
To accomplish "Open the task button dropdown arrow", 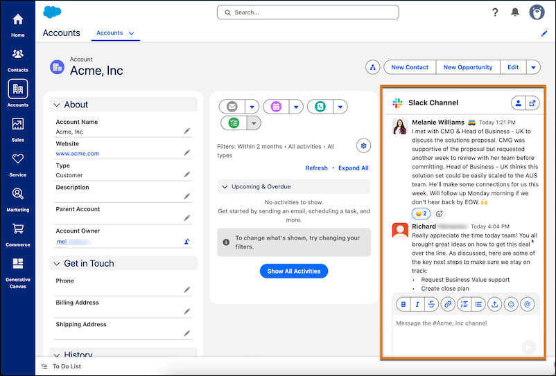I will pos(254,123).
